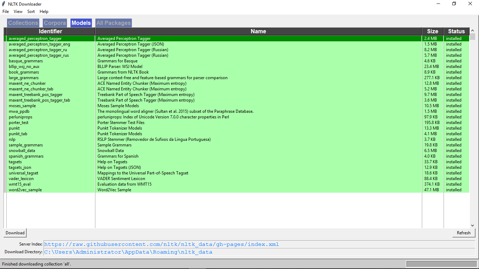Select the bllip_wsj_no_aux row
This screenshot has height=269, width=479.
(238, 67)
